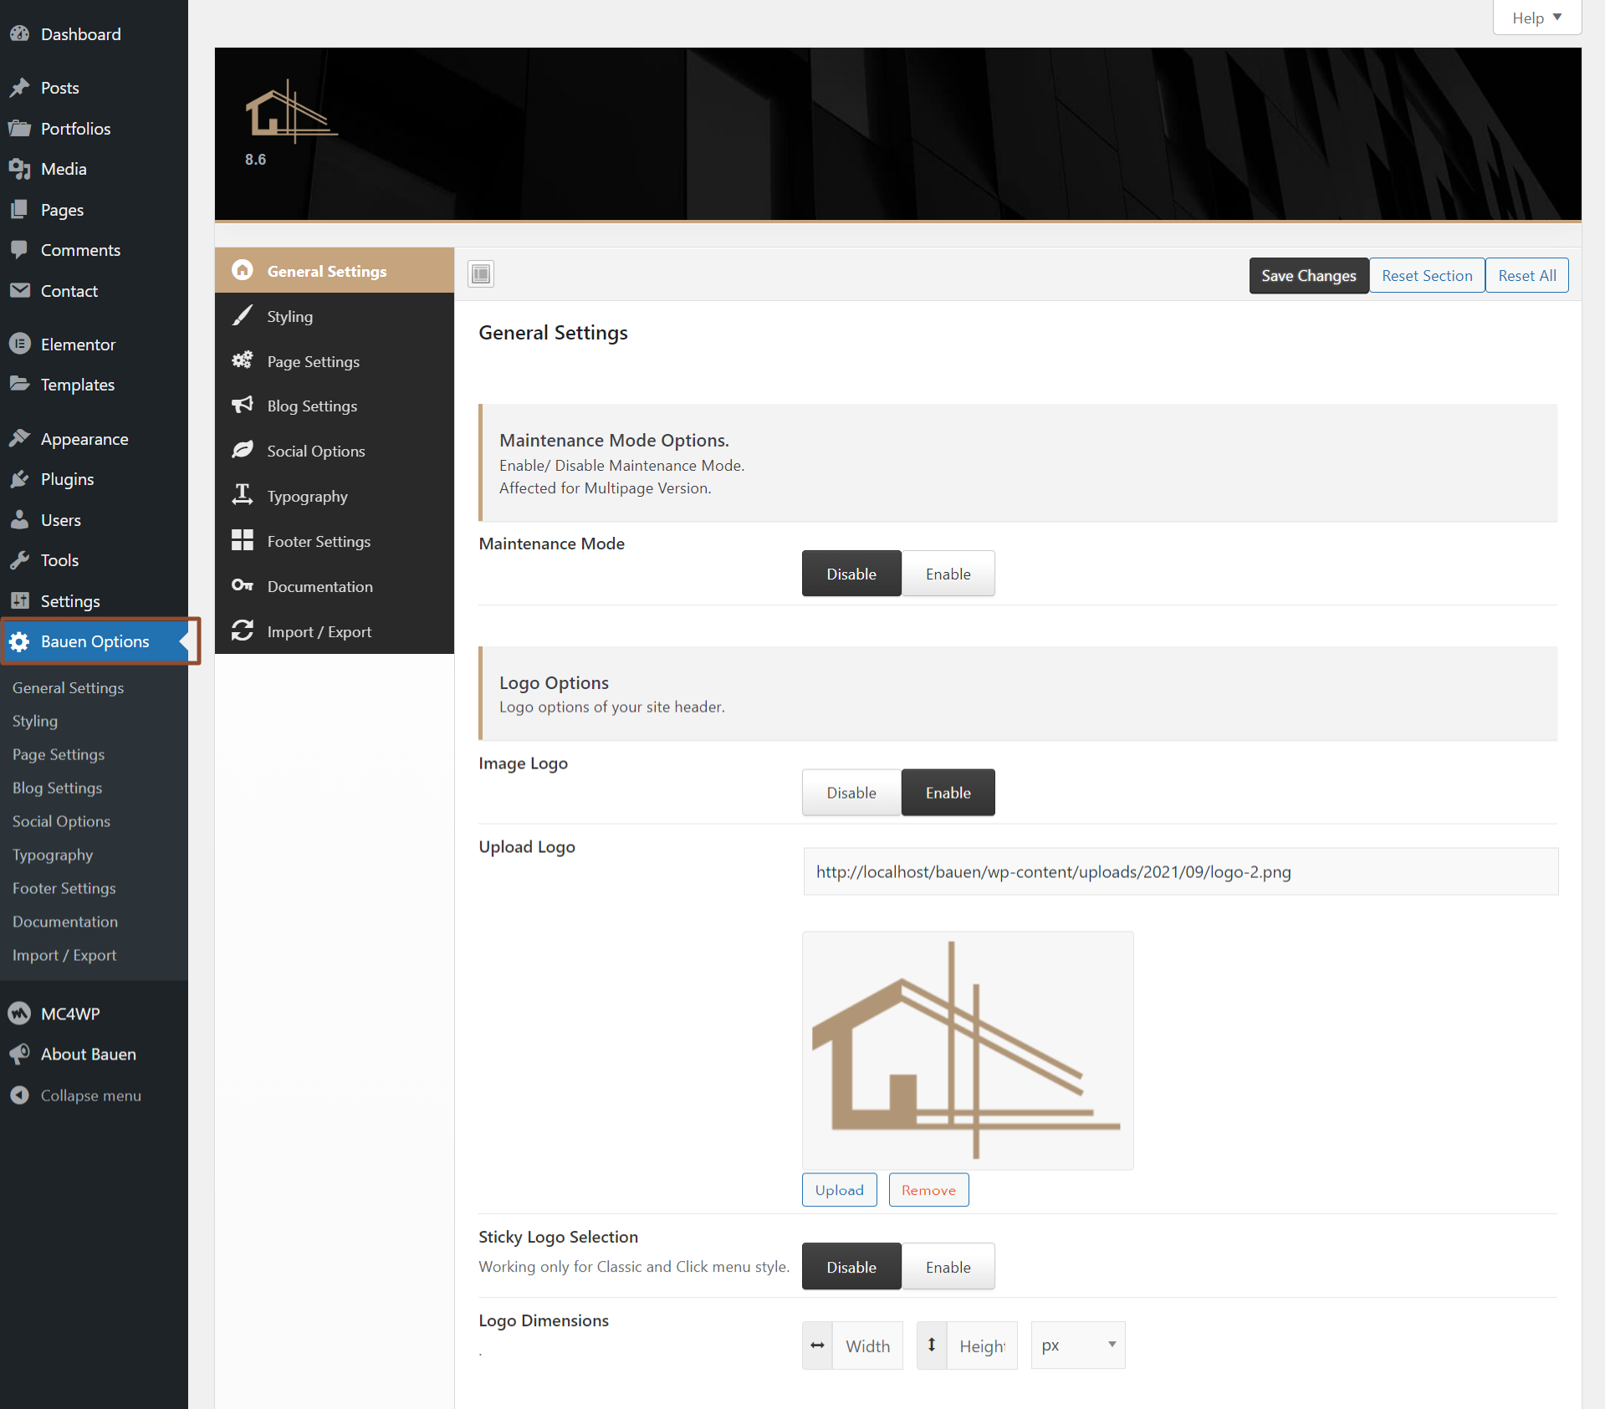Click the About Bauen megaphone icon

pos(19,1054)
